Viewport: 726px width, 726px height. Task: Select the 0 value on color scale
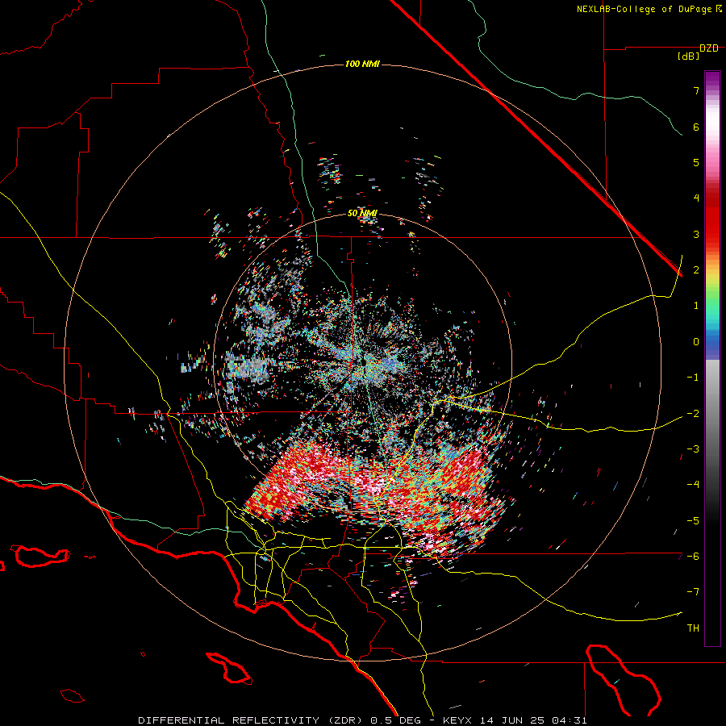click(696, 342)
